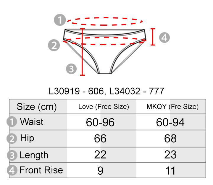Select the 60-96 waist value
The image size is (213, 185).
point(100,122)
